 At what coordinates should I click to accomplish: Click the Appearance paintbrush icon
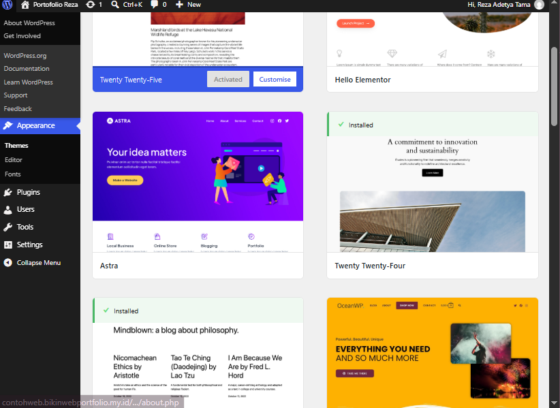point(8,125)
